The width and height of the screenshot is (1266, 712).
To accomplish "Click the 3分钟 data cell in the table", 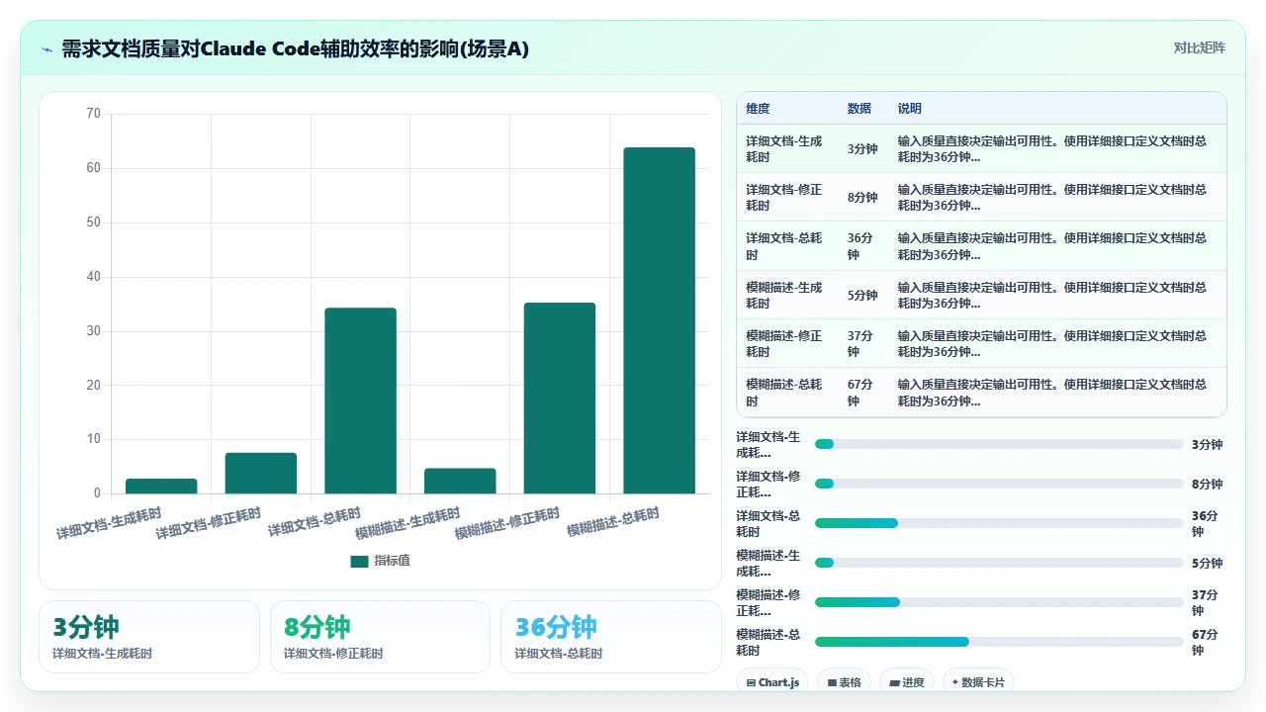I will pos(862,149).
